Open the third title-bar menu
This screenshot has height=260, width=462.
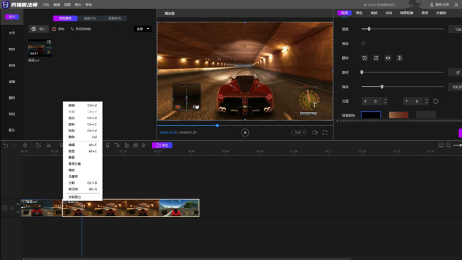click(x=67, y=5)
